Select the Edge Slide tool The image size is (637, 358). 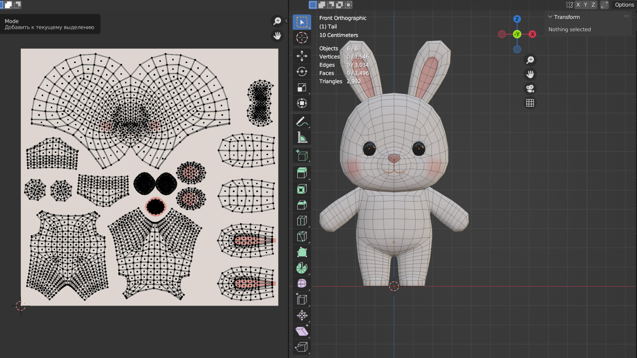tap(302, 300)
